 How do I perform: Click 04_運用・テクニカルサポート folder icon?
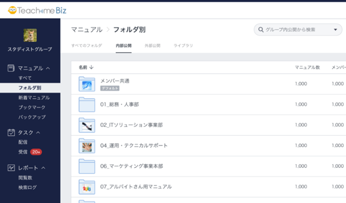coord(87,146)
